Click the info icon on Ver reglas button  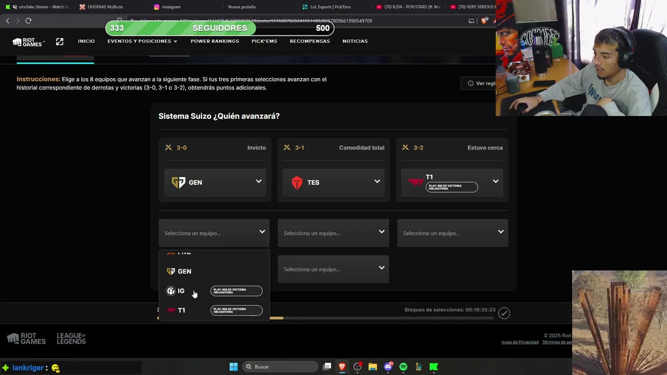[x=471, y=83]
